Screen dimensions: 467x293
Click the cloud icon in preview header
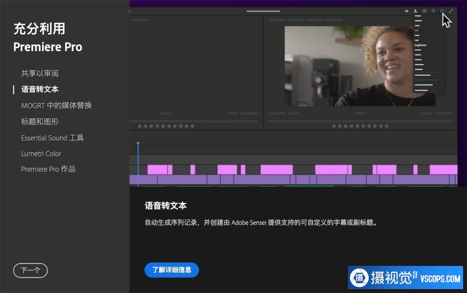(407, 11)
